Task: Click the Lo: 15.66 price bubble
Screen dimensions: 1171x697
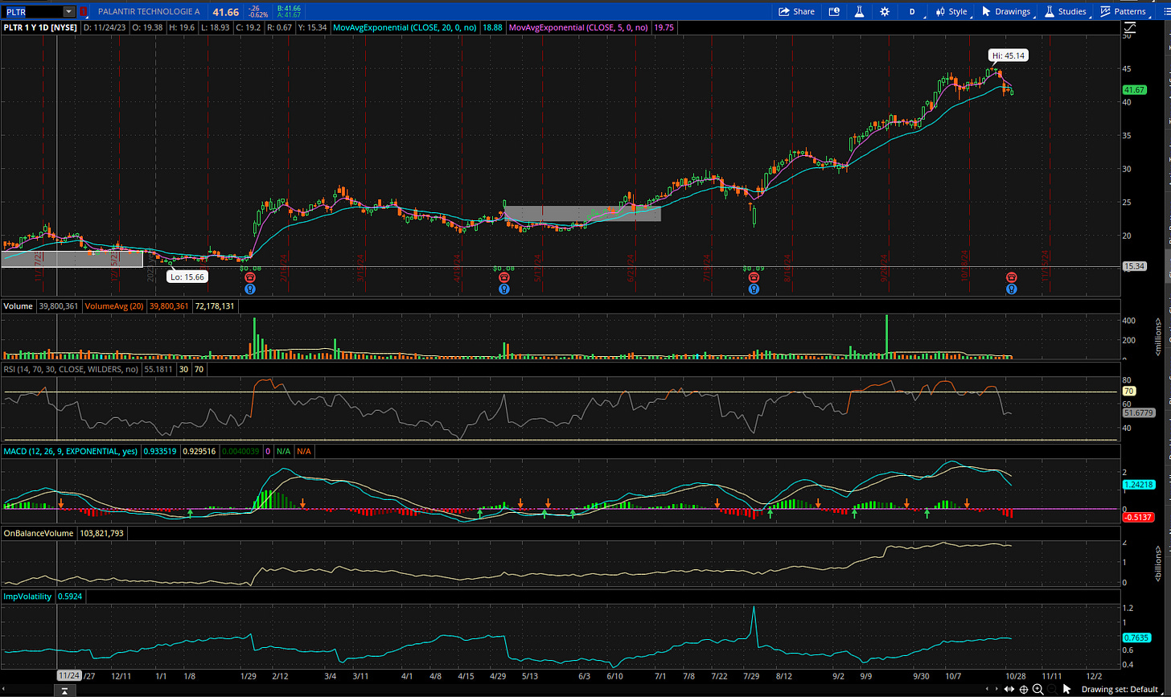Action: click(x=187, y=277)
